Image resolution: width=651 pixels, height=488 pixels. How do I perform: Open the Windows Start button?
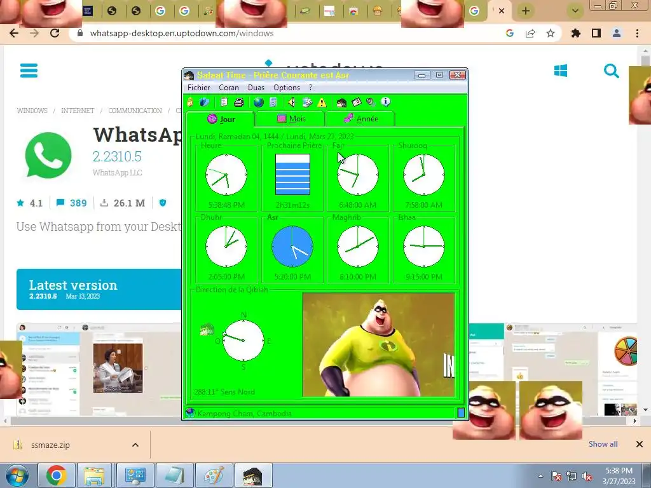point(17,475)
